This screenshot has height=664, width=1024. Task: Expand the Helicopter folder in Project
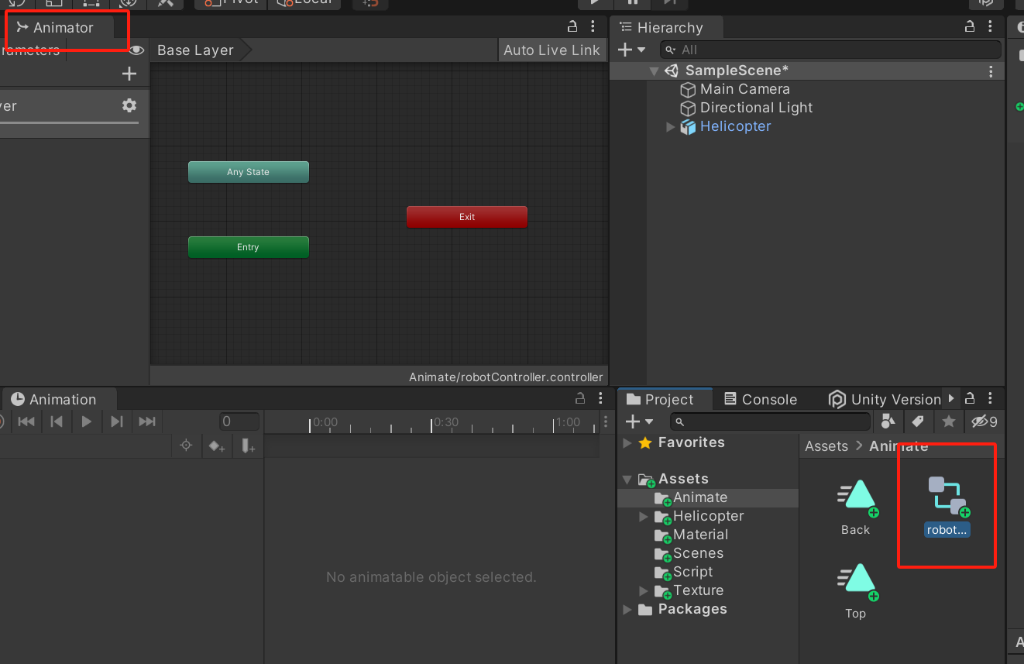pyautogui.click(x=643, y=517)
